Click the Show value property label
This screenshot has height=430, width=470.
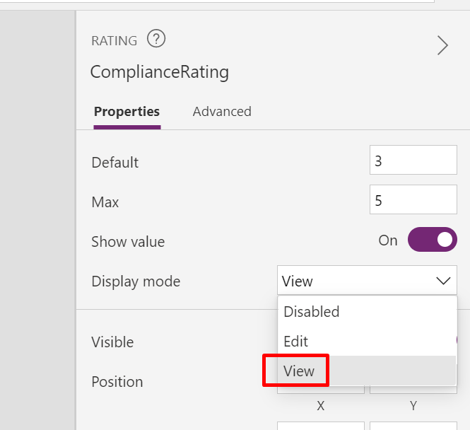pos(128,242)
